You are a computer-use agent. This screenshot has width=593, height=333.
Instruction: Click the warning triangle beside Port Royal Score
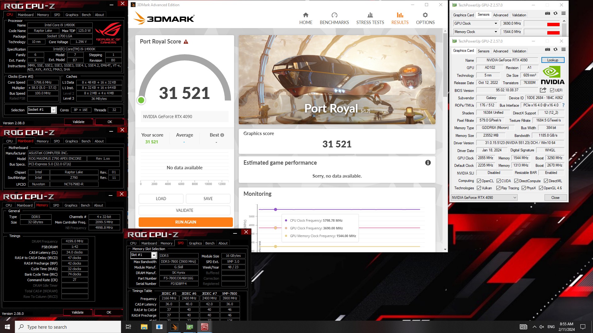click(x=186, y=42)
